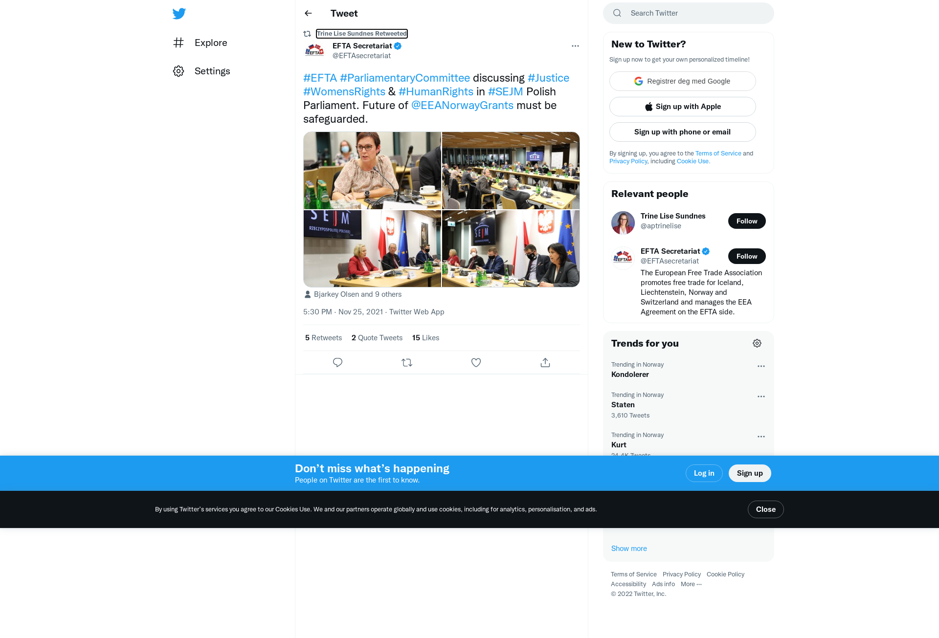Retweet using the retweet icon below the tweet
This screenshot has height=638, width=939.
coord(407,362)
